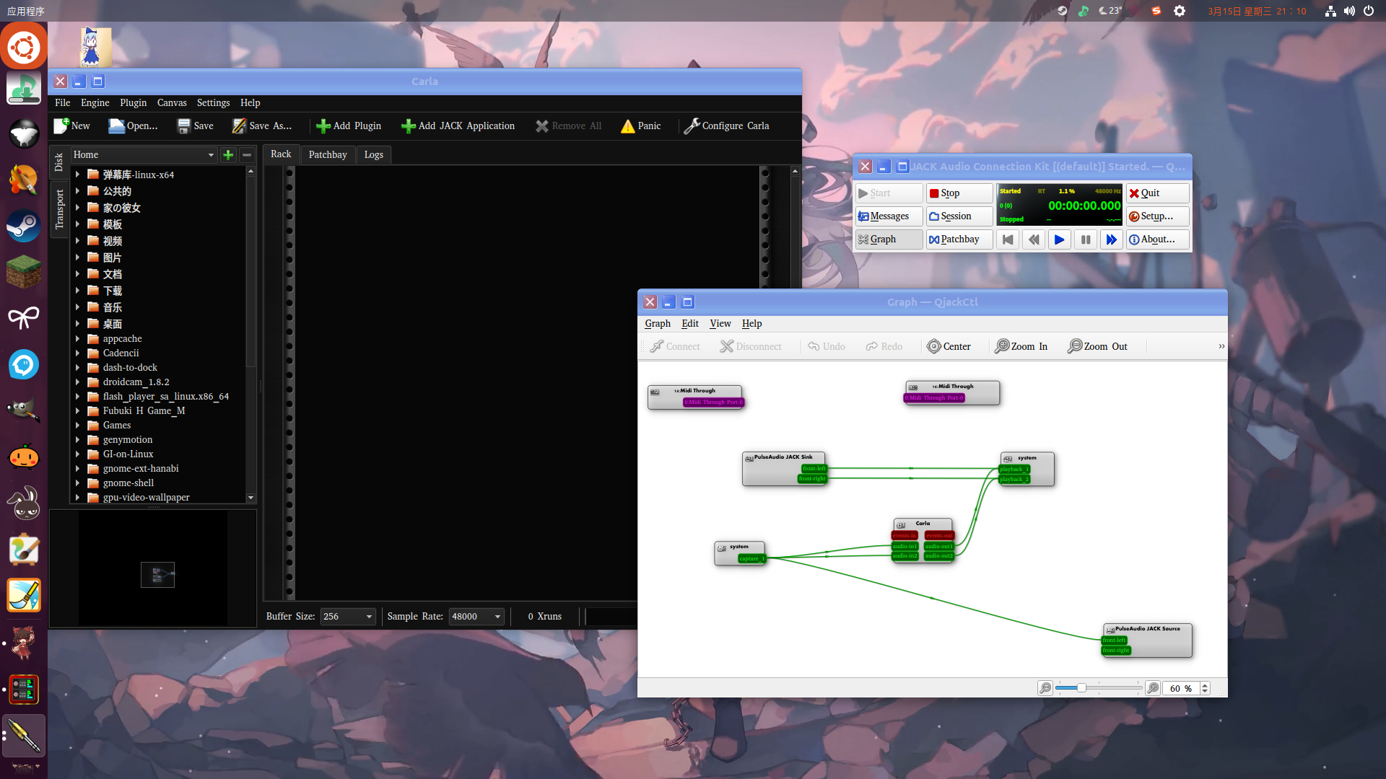1386x779 pixels.
Task: Open the Ubuntu logo launcher
Action: click(24, 47)
